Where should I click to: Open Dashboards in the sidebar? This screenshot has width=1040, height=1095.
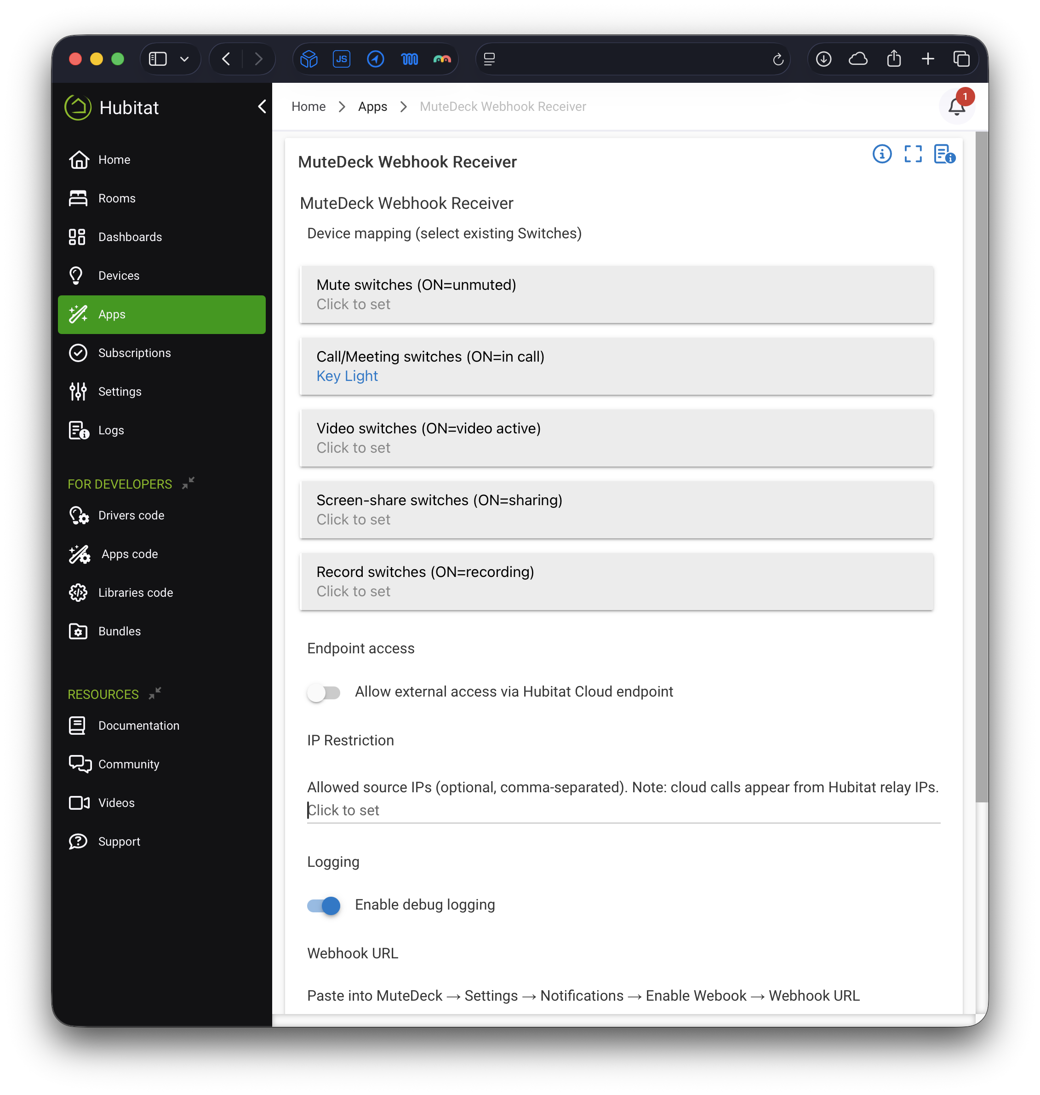coord(130,237)
